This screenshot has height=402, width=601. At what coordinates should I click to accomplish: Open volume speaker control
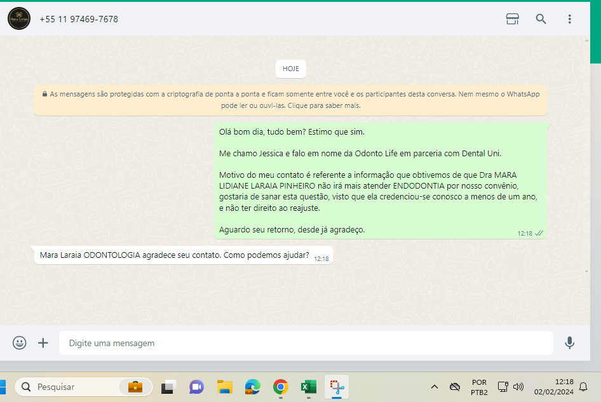(x=518, y=387)
